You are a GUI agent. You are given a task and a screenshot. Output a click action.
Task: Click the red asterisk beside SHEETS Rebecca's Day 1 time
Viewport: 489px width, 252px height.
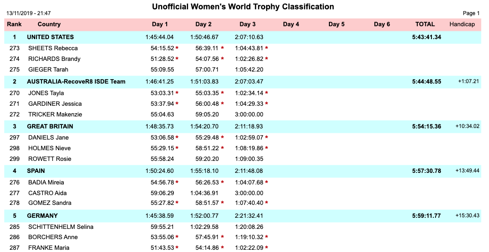click(177, 48)
